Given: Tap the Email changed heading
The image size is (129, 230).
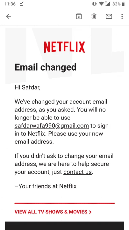Looking at the screenshot, I should [x=46, y=67].
